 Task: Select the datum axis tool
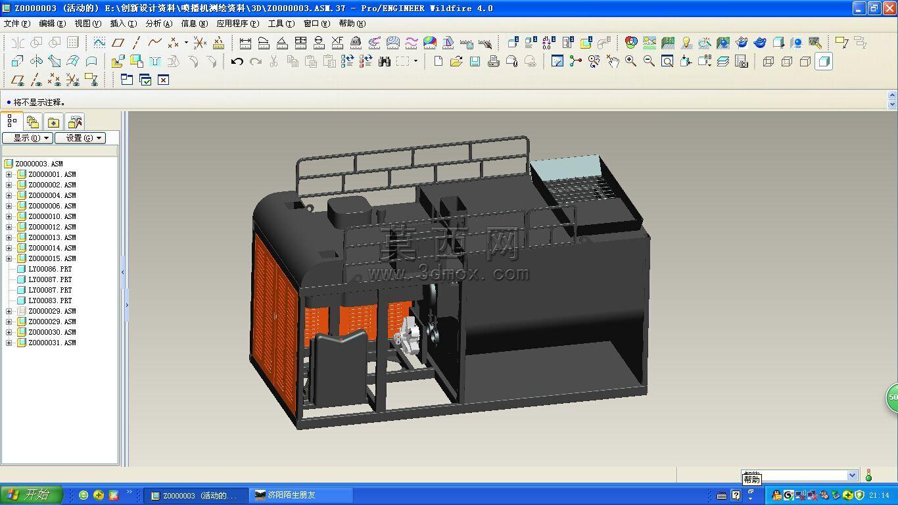pos(136,43)
